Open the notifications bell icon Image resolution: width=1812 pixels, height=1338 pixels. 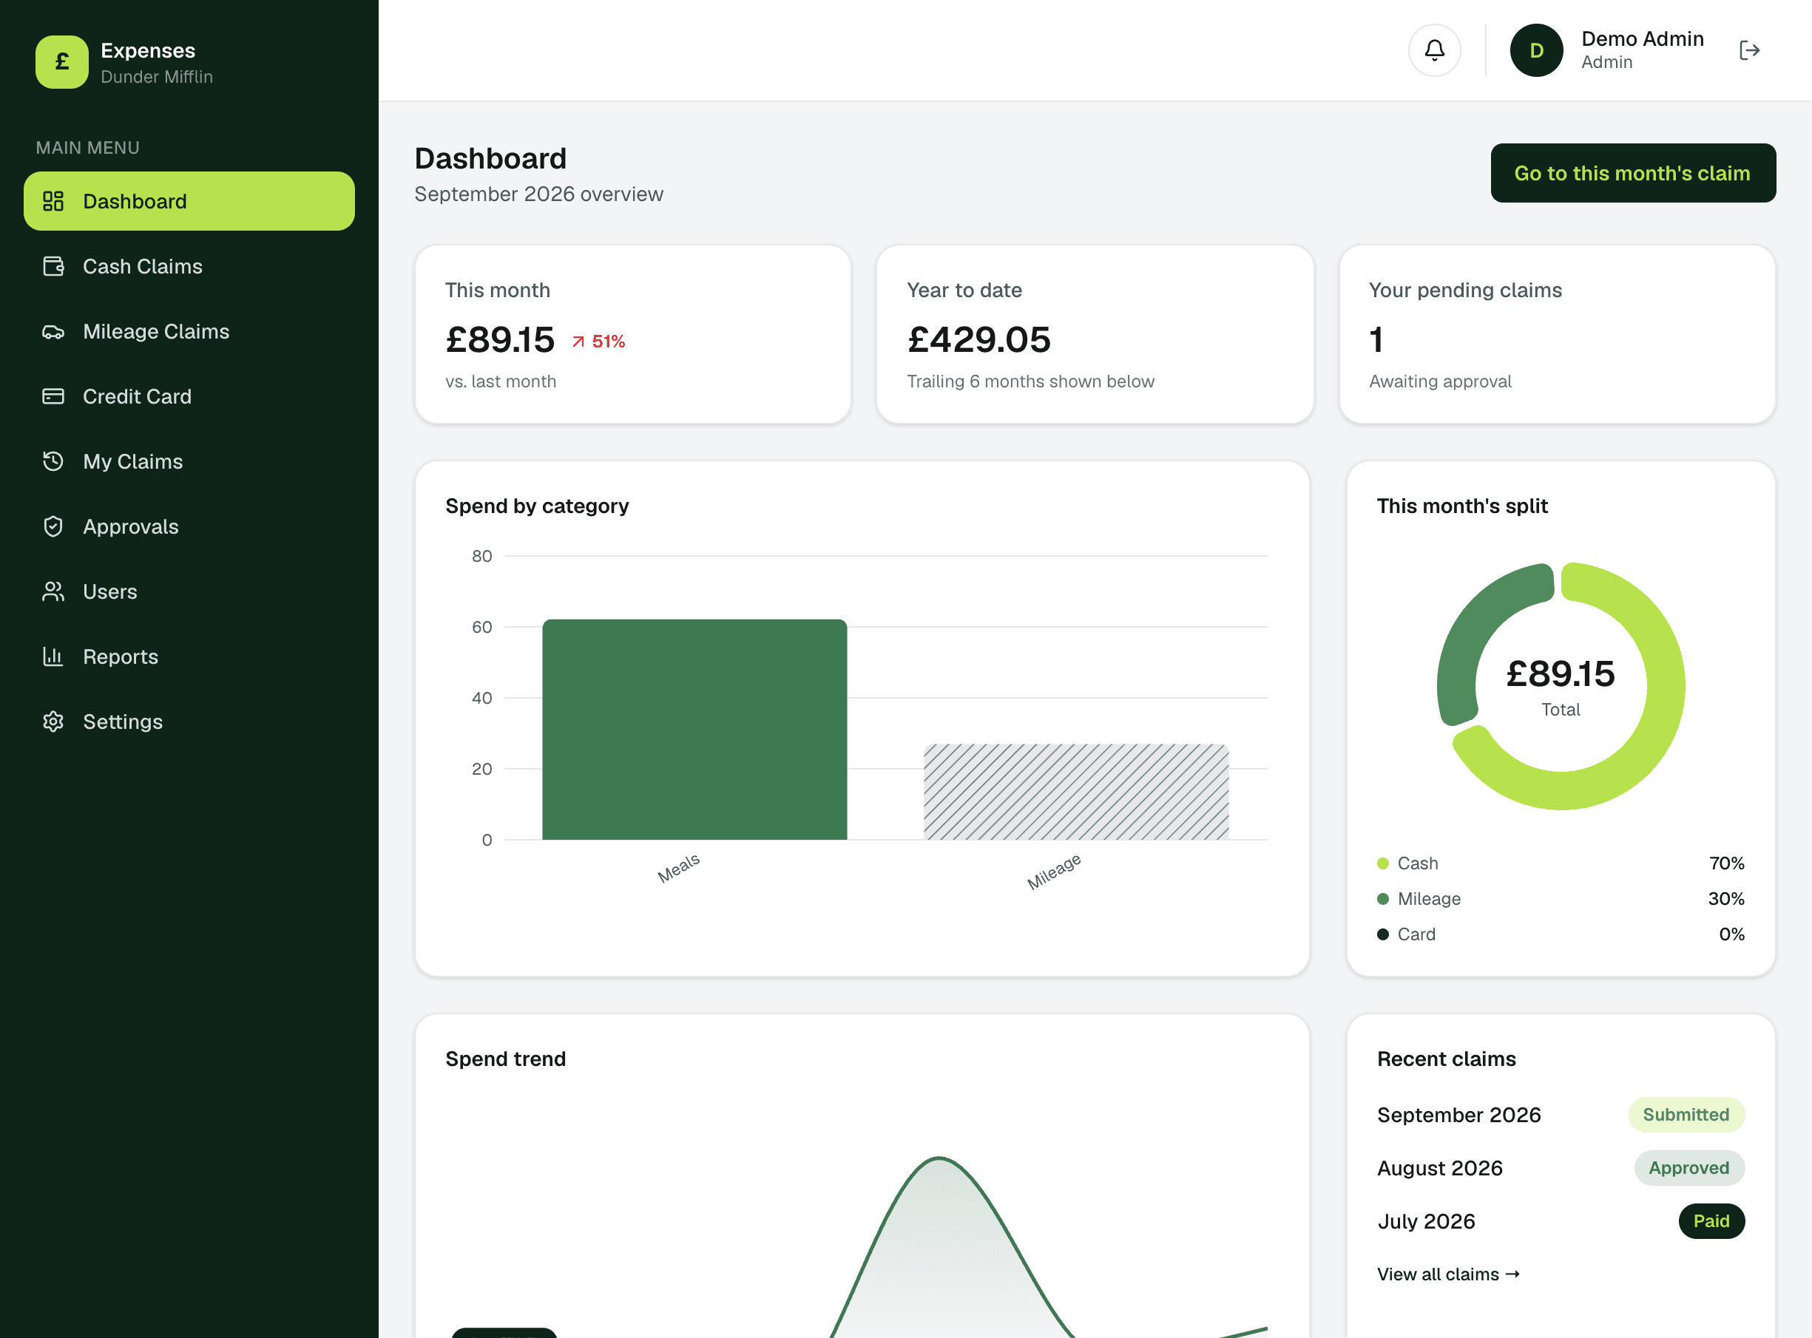point(1434,50)
